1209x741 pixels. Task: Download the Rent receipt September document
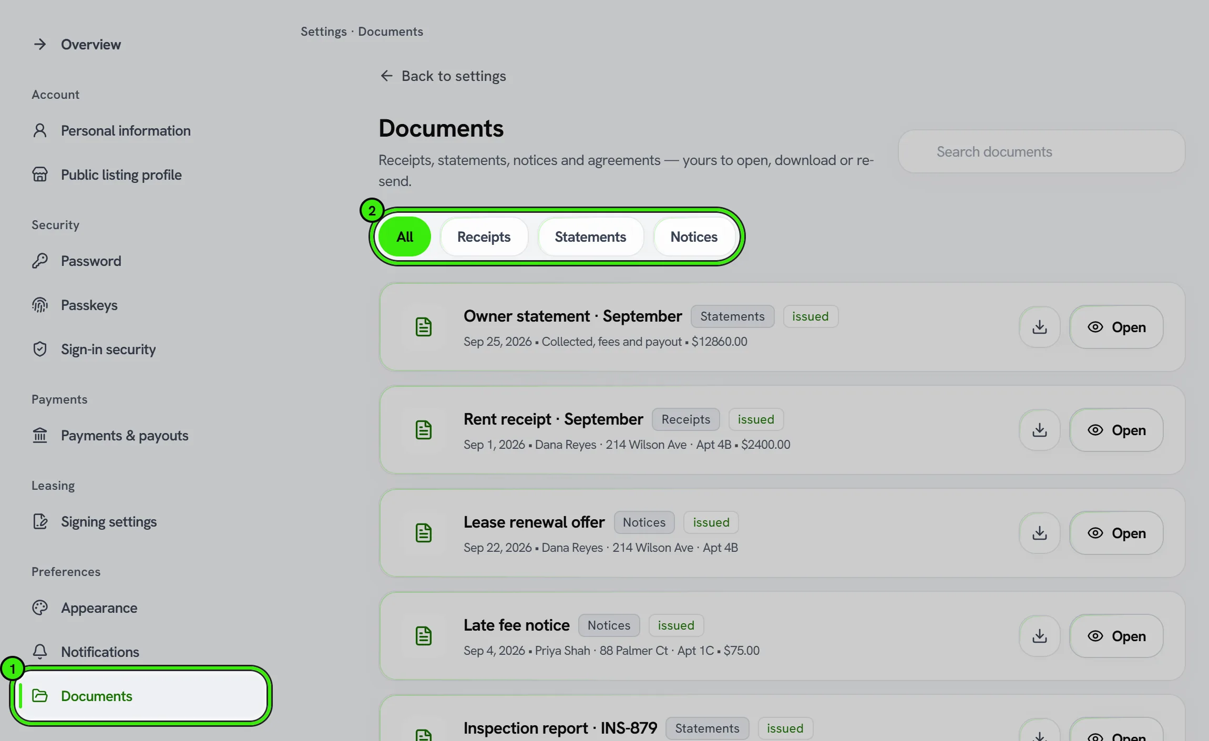click(x=1039, y=430)
